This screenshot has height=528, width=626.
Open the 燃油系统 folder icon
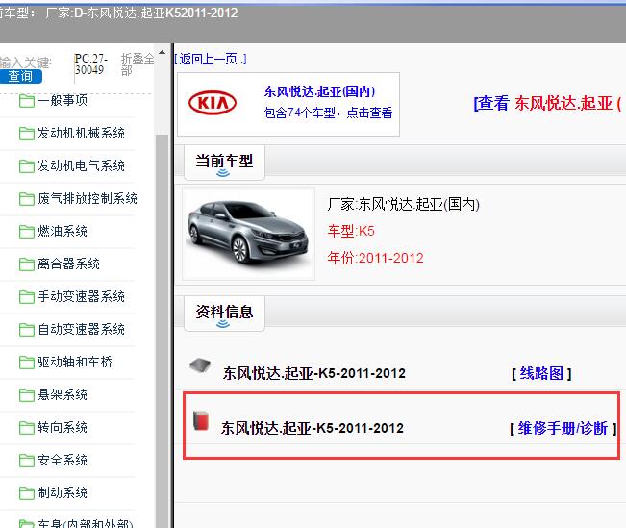point(26,232)
